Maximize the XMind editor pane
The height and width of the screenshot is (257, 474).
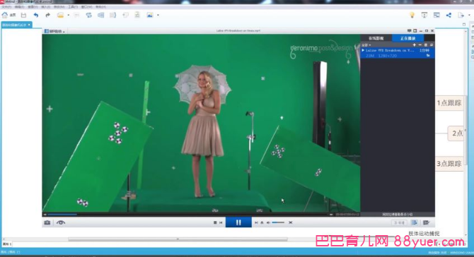click(x=464, y=25)
